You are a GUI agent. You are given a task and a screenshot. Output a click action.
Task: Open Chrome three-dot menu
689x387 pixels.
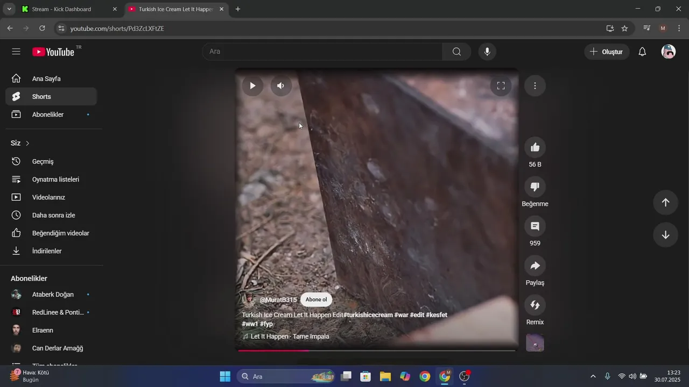pyautogui.click(x=678, y=28)
